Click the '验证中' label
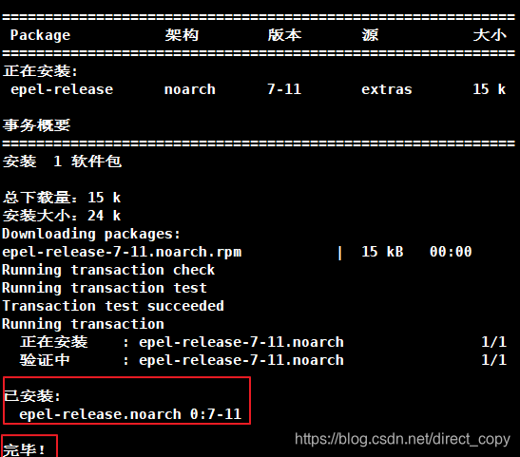520x457 pixels. click(45, 360)
